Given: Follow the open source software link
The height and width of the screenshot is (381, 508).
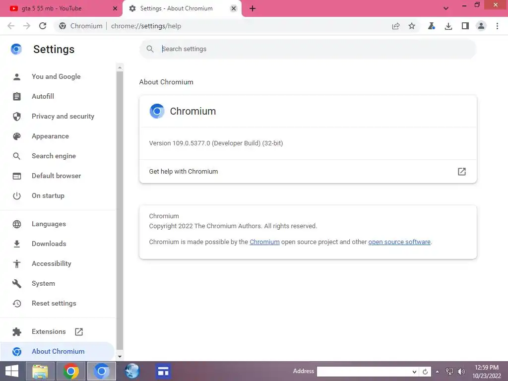Looking at the screenshot, I should [x=399, y=242].
